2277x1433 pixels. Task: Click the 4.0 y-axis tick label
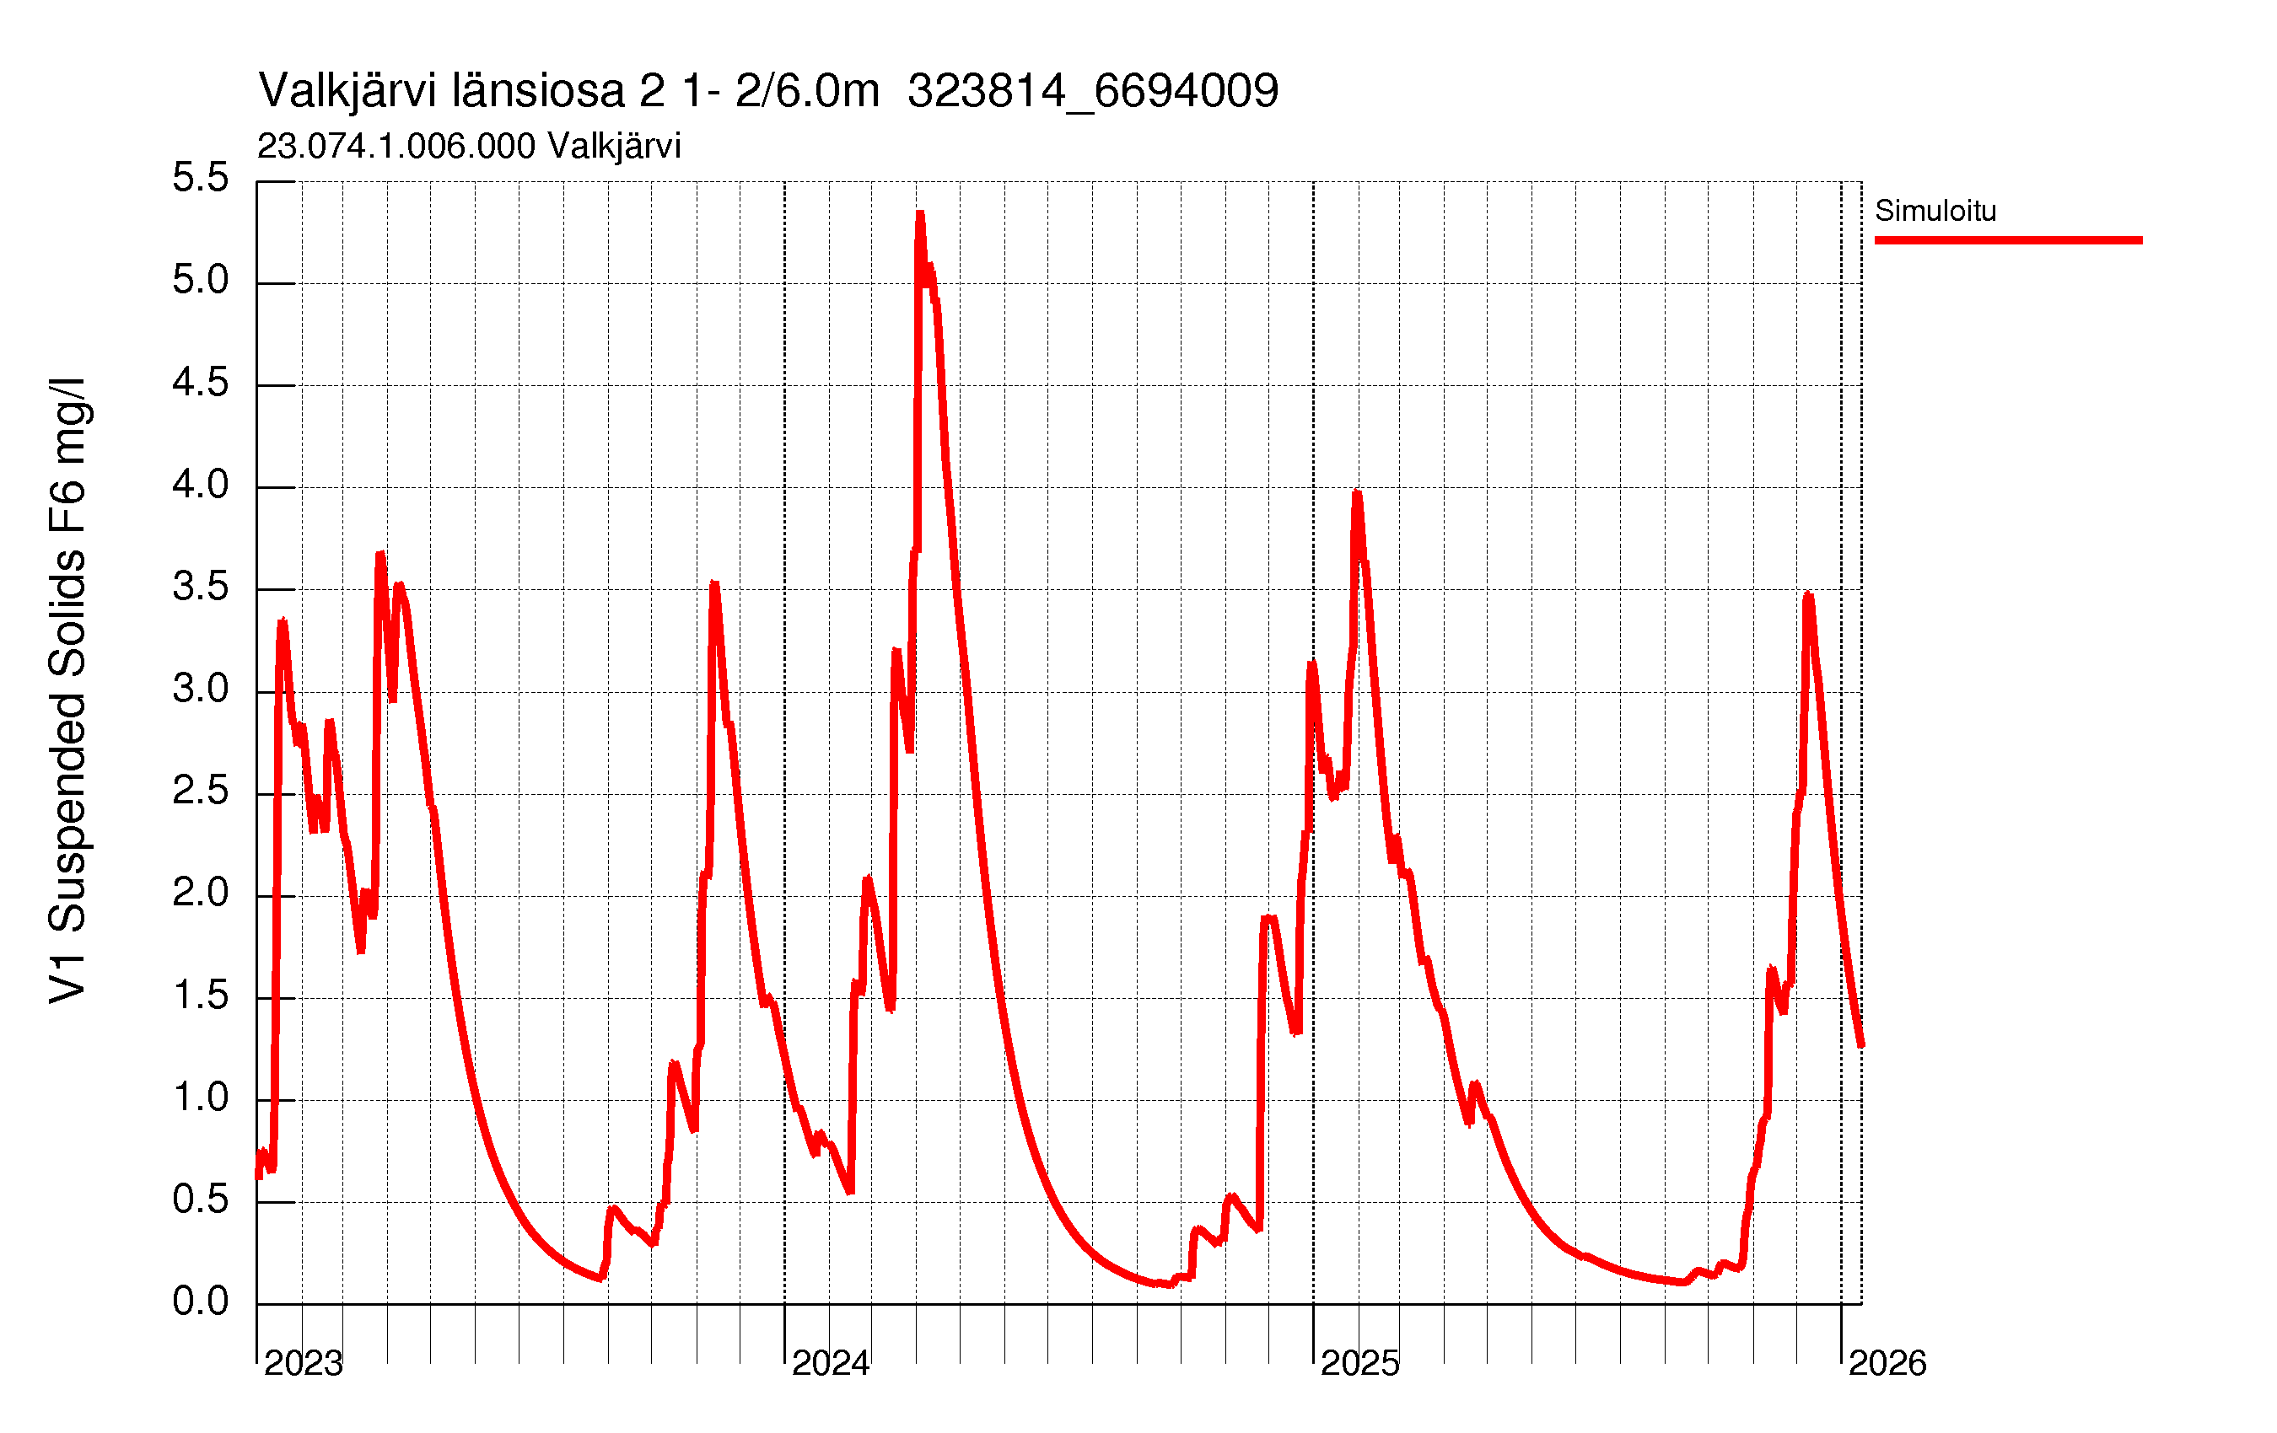pos(200,485)
